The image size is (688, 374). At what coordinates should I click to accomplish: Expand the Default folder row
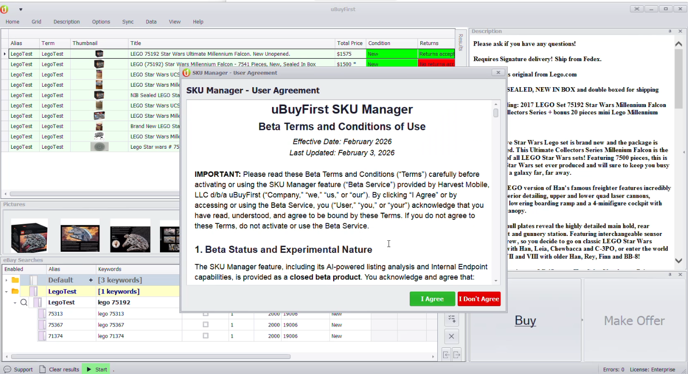point(6,280)
